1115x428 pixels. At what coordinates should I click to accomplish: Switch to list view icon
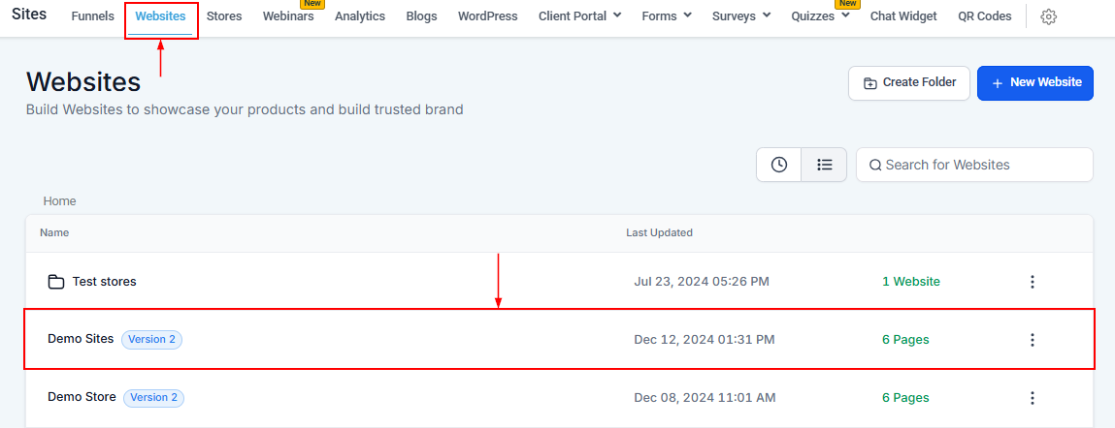point(824,165)
